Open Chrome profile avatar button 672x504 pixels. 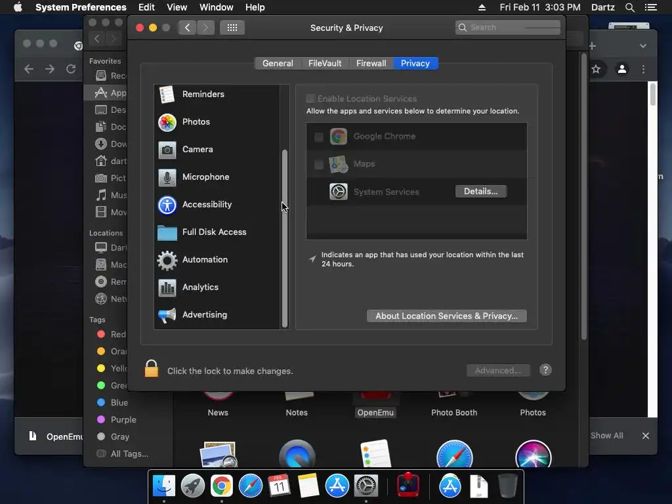622,69
